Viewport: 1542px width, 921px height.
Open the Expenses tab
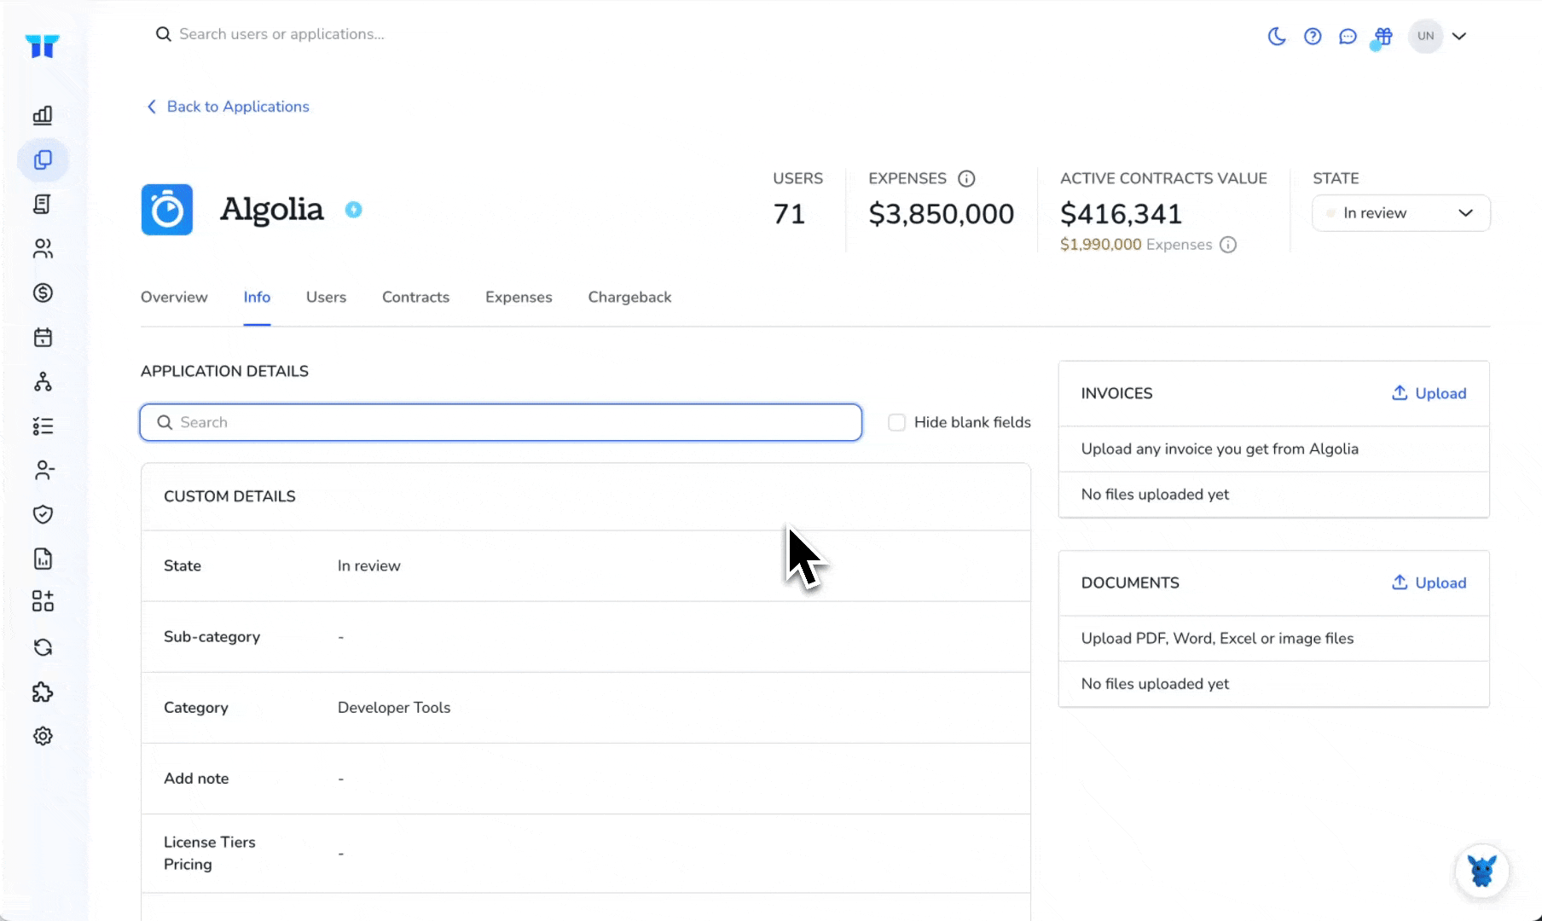[x=519, y=297]
